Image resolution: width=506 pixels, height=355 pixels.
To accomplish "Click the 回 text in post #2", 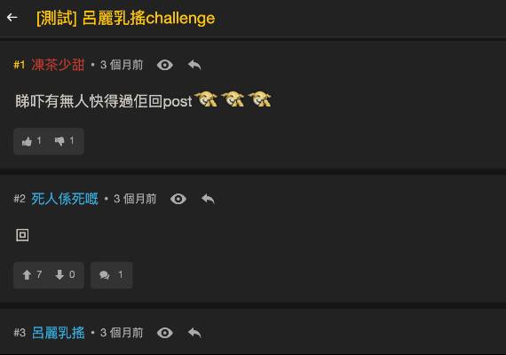I will pyautogui.click(x=22, y=235).
